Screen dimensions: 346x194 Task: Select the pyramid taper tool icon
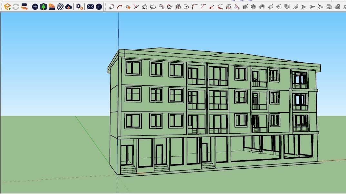(237, 7)
